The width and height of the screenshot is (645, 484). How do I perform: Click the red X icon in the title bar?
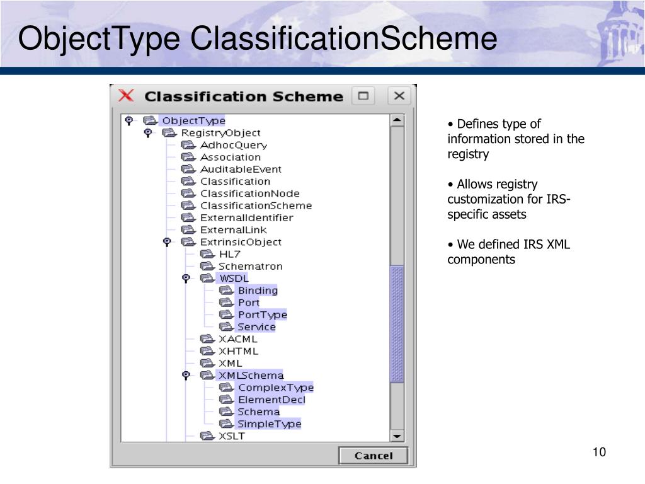click(x=126, y=96)
